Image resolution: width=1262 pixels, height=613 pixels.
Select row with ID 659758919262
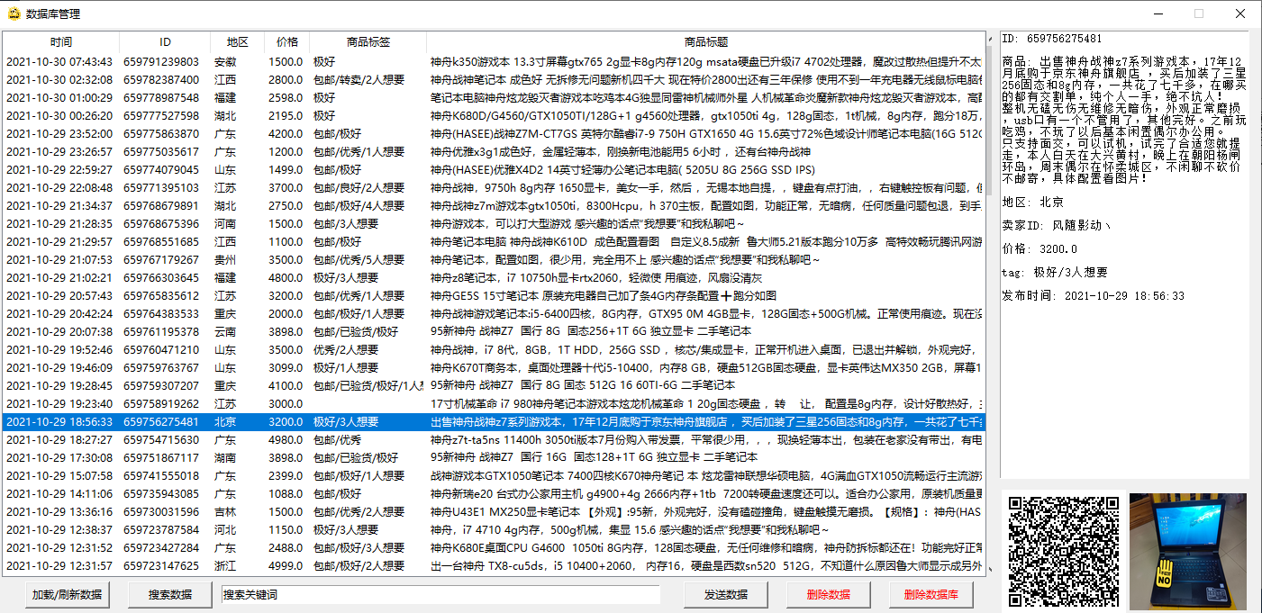point(494,404)
